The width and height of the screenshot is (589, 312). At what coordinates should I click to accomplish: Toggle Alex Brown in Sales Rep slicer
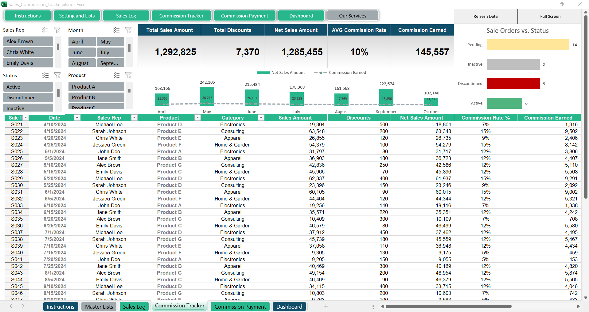(x=28, y=41)
